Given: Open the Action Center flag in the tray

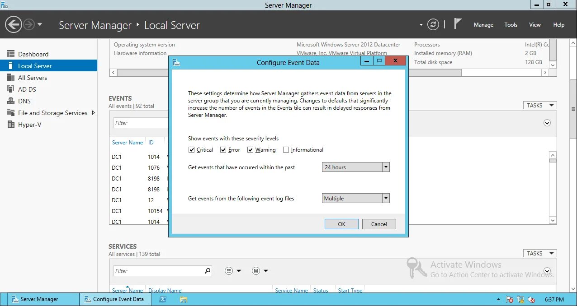Looking at the screenshot, I should pyautogui.click(x=509, y=299).
